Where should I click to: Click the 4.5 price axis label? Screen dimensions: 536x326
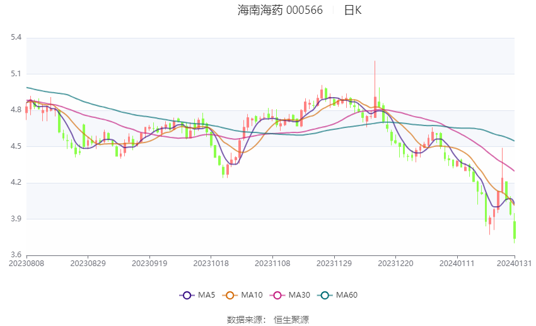(16, 146)
